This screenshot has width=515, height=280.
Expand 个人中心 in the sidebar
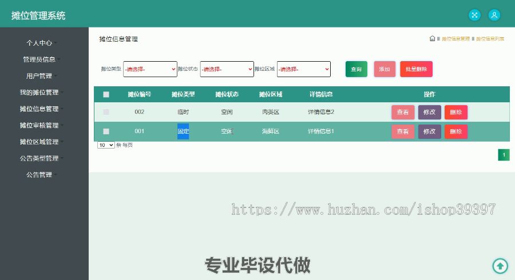[x=39, y=43]
